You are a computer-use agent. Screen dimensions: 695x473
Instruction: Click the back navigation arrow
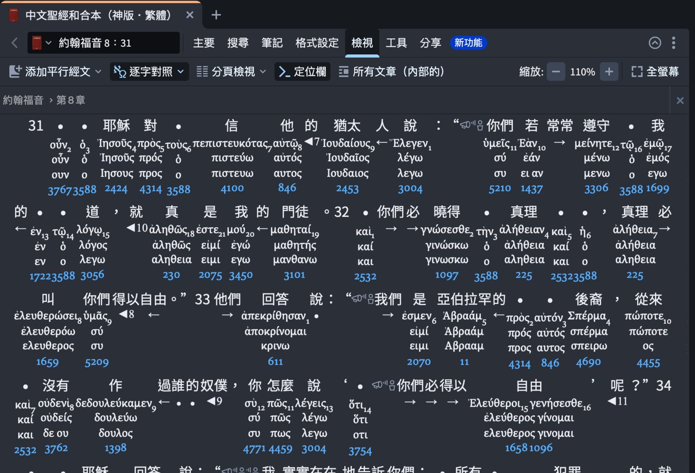(14, 43)
